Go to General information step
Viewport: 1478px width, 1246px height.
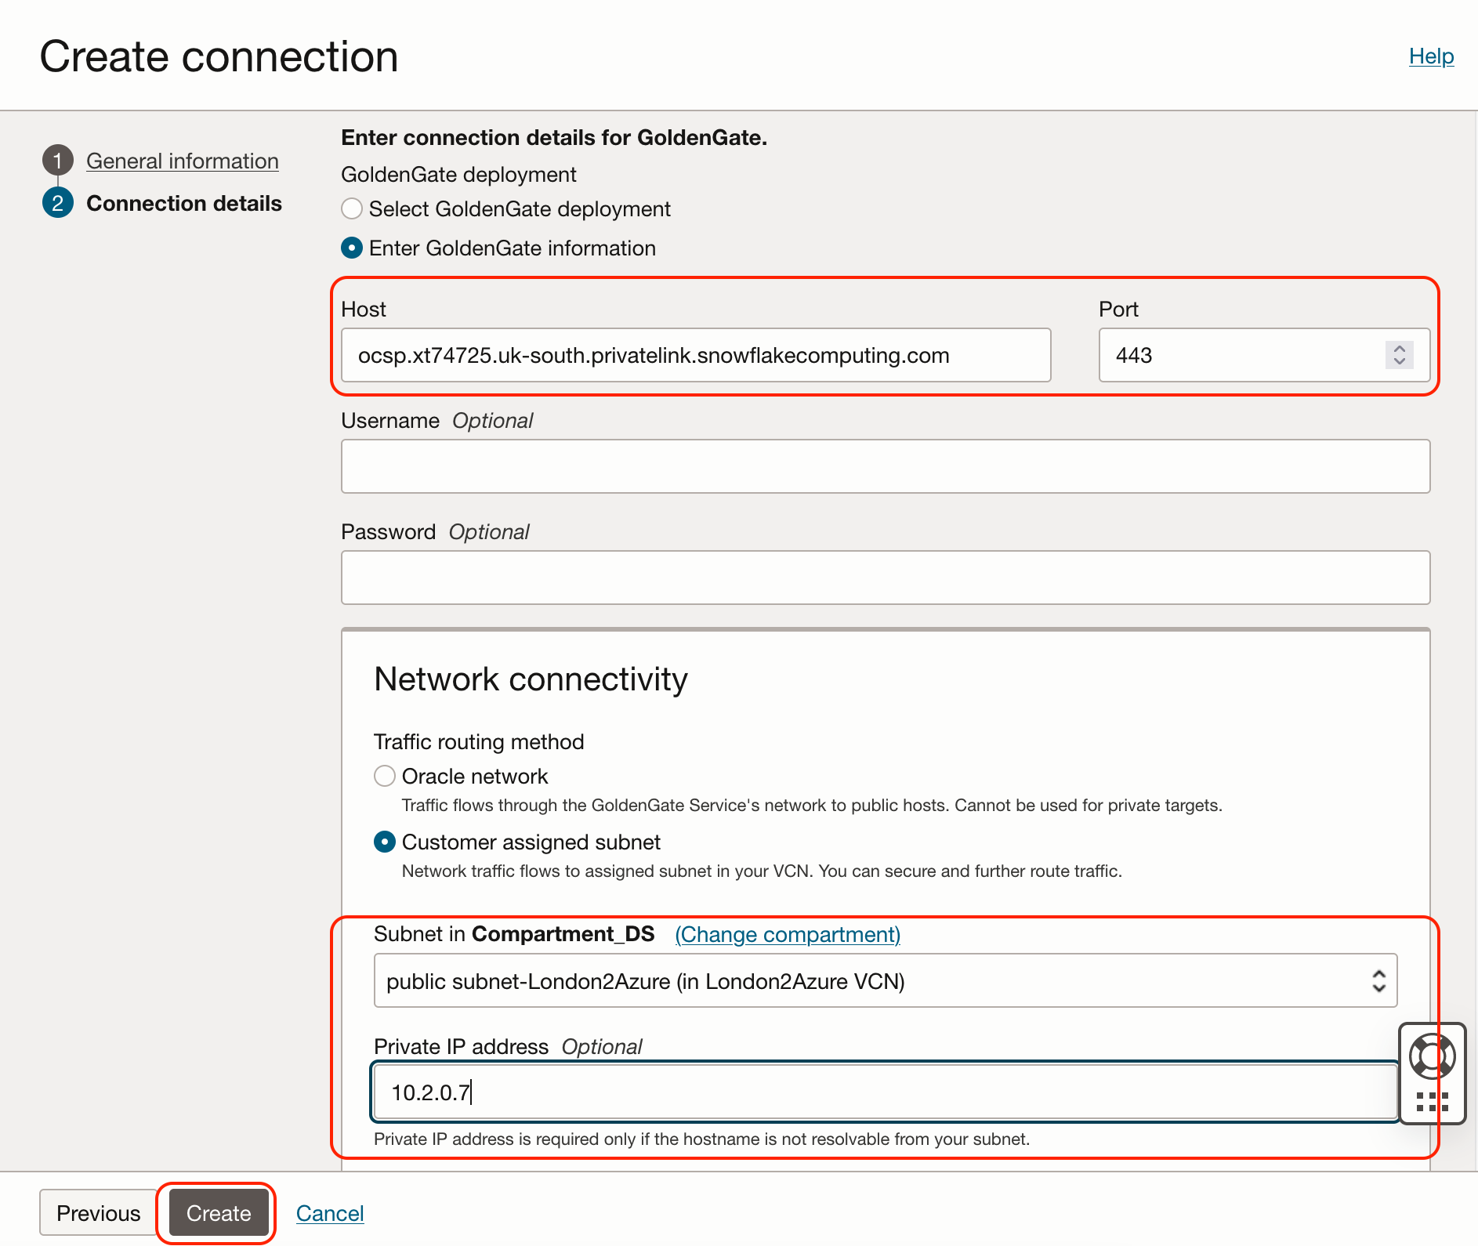pyautogui.click(x=182, y=161)
